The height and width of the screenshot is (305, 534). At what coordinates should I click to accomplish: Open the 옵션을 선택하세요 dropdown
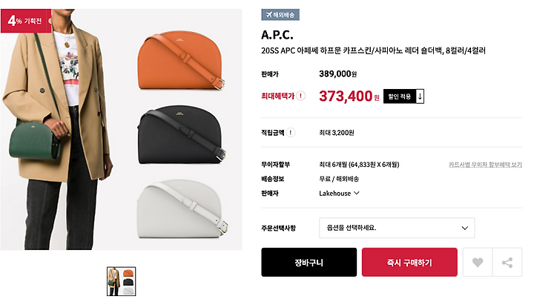(397, 228)
